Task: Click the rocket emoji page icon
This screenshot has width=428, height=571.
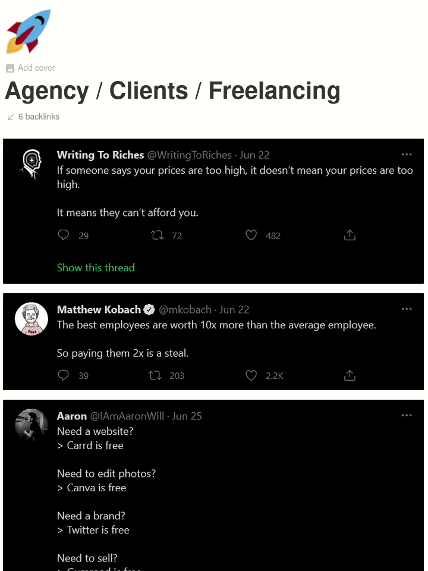Action: coord(28,31)
